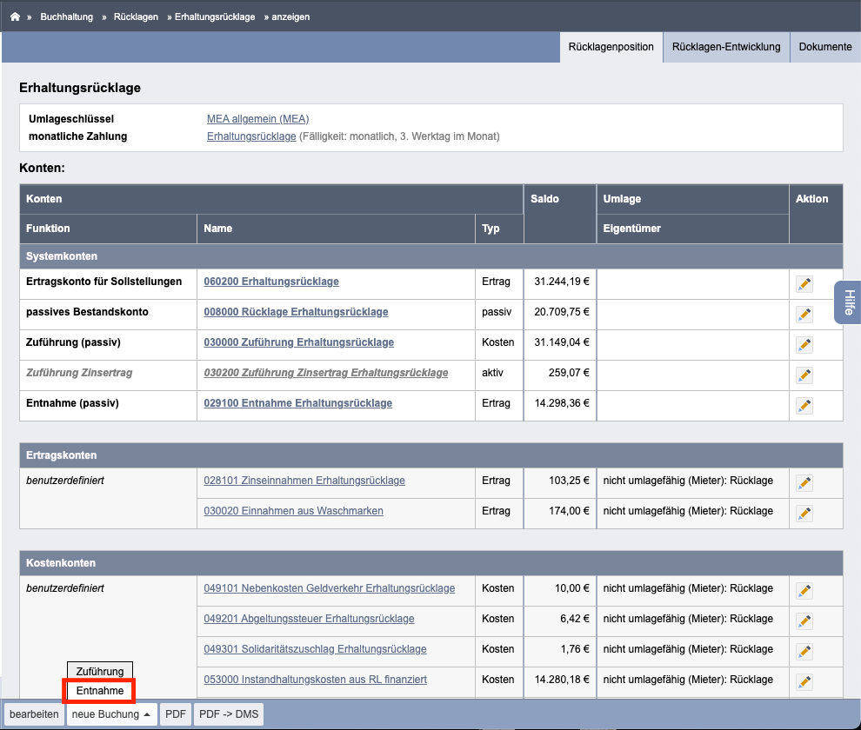The height and width of the screenshot is (730, 861).
Task: Edit the 053000 Instandhaltungskosten row
Action: [x=804, y=682]
